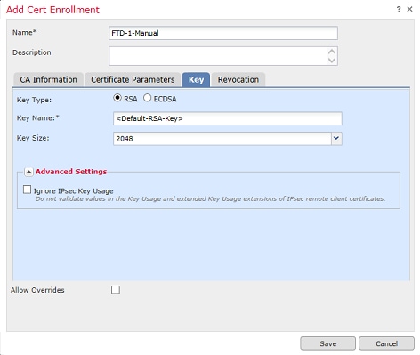Screen dimensions: 420x355
Task: Click the Description text area
Action: (223, 56)
